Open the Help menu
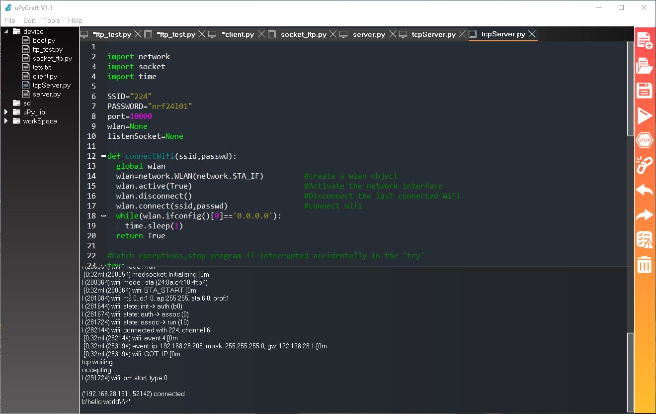 (75, 20)
